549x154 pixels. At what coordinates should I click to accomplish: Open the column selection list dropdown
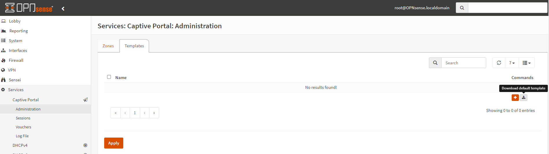[x=526, y=63]
